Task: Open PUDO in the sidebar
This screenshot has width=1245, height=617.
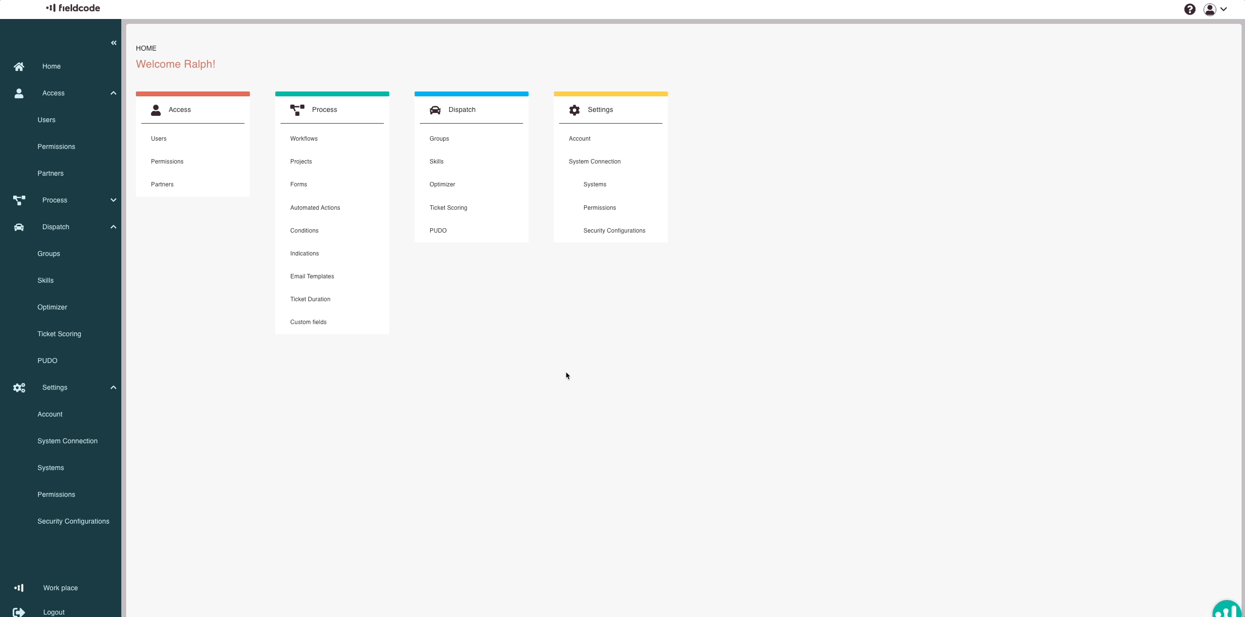Action: click(47, 361)
